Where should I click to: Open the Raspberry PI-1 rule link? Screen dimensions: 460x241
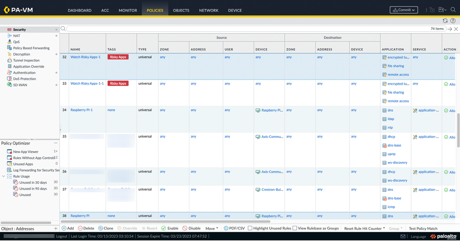click(82, 110)
